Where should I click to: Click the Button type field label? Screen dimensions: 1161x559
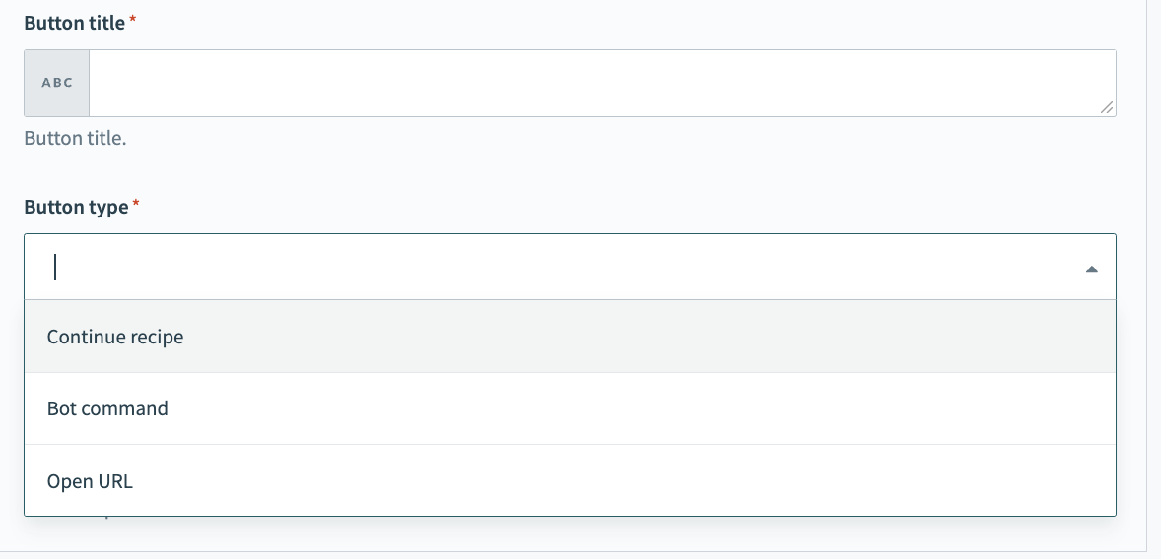(76, 207)
